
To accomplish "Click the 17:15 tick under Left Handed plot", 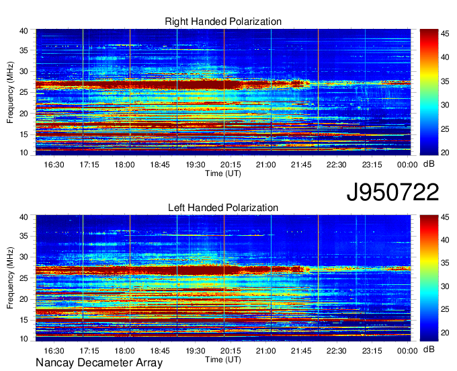I will point(89,351).
